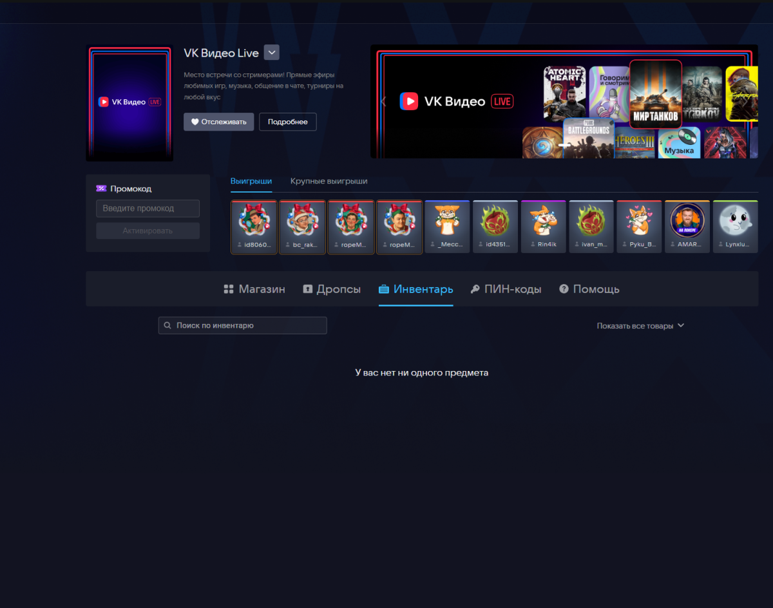This screenshot has width=773, height=608.
Task: Click the Магазин grid icon
Action: 228,289
